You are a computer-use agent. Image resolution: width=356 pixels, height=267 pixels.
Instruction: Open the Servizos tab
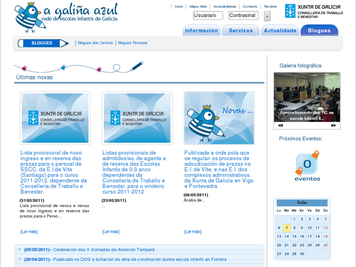tap(240, 30)
